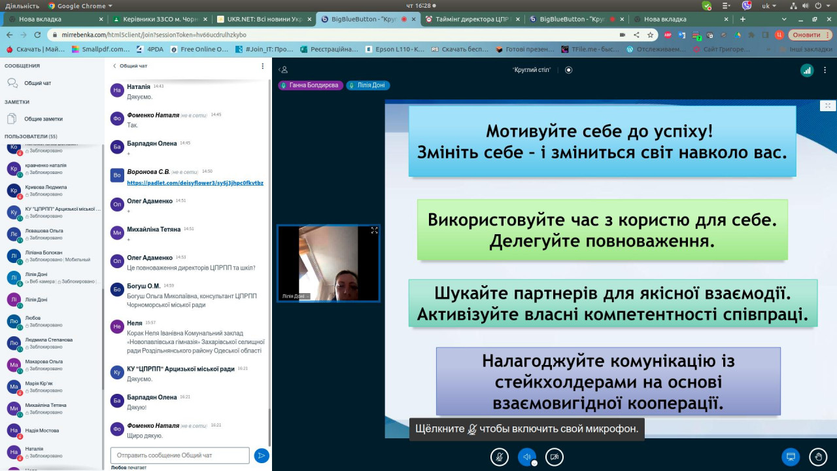Open 'Smallpdf.com' bookmark
The width and height of the screenshot is (837, 471).
[101, 49]
